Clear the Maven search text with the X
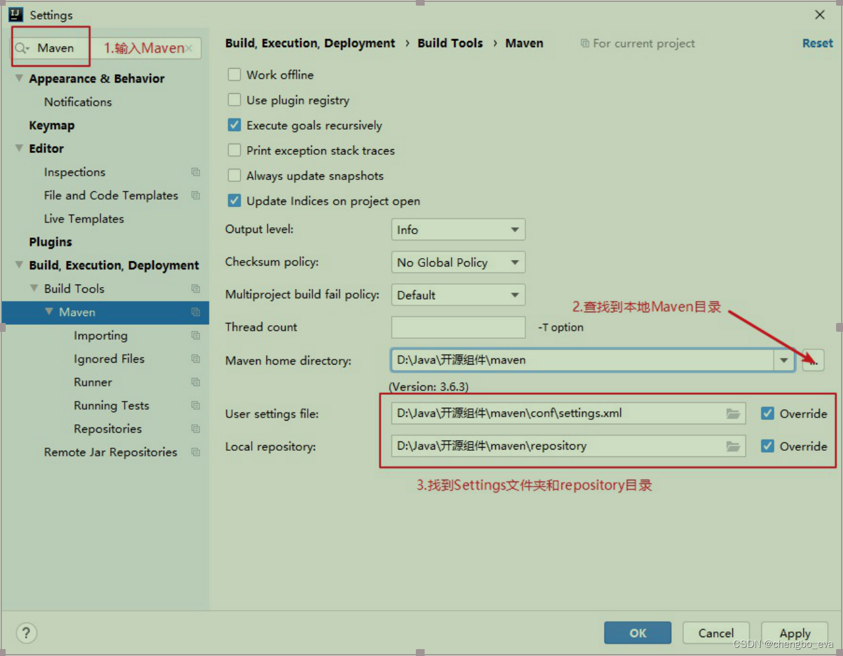 [x=189, y=48]
